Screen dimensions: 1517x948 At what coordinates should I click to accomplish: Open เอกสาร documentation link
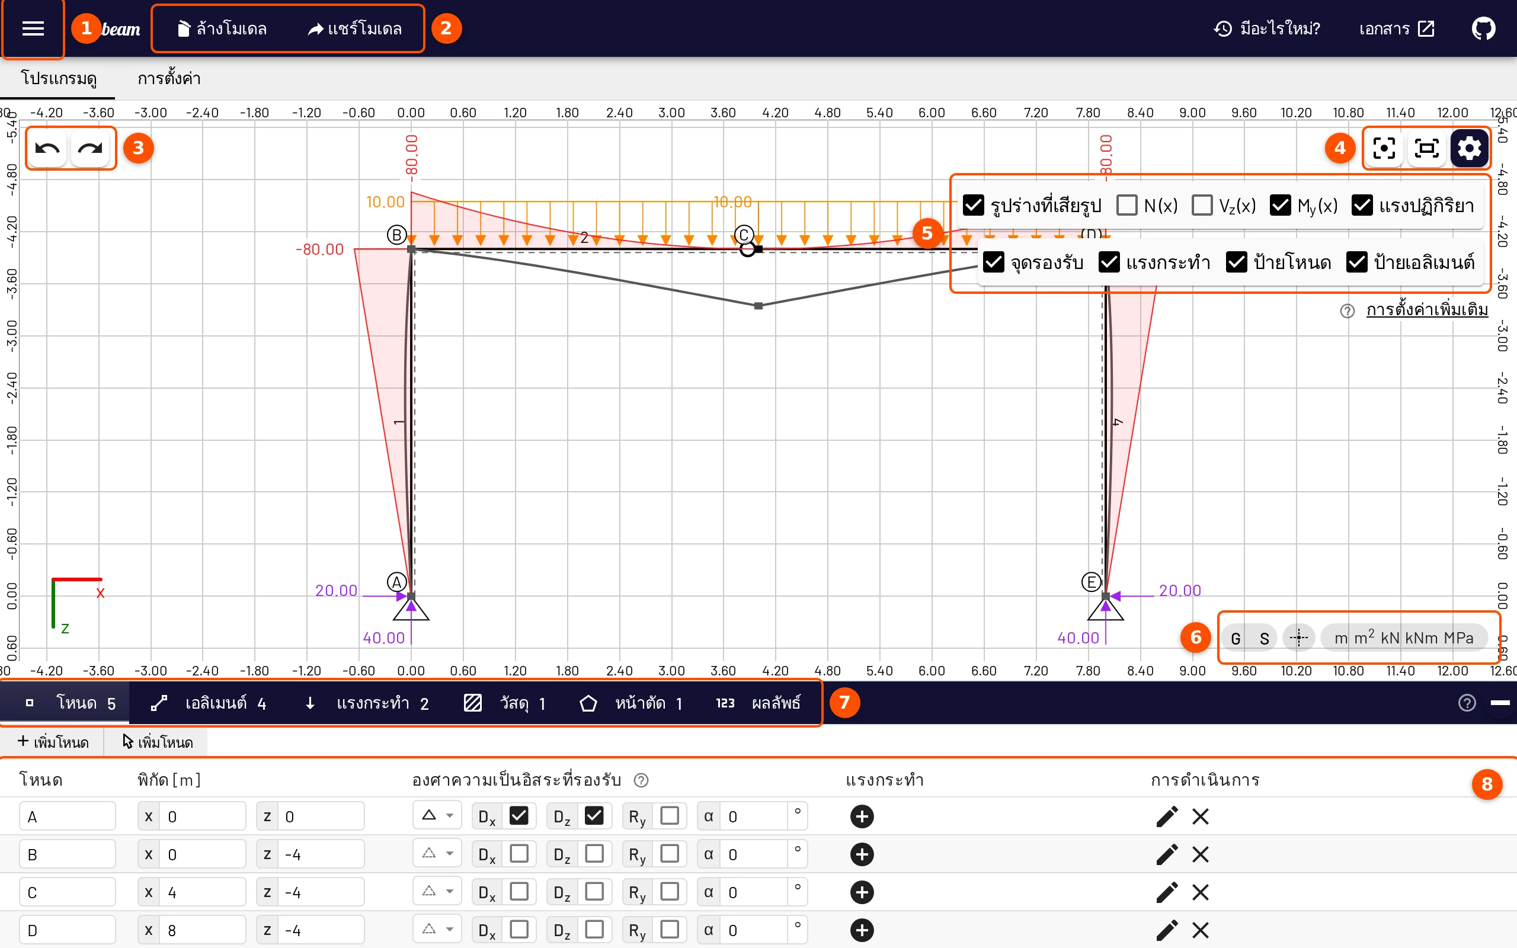point(1397,29)
